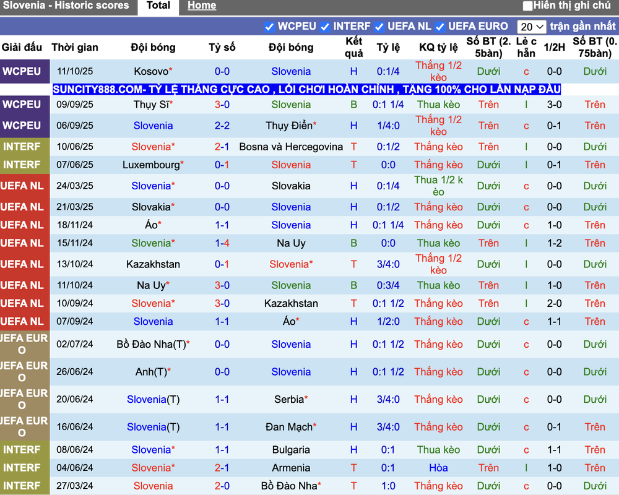Click Na Uy away team on 15/11/24
The width and height of the screenshot is (619, 495).
pos(291,243)
